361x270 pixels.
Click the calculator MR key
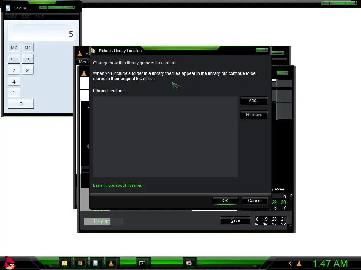coord(27,48)
